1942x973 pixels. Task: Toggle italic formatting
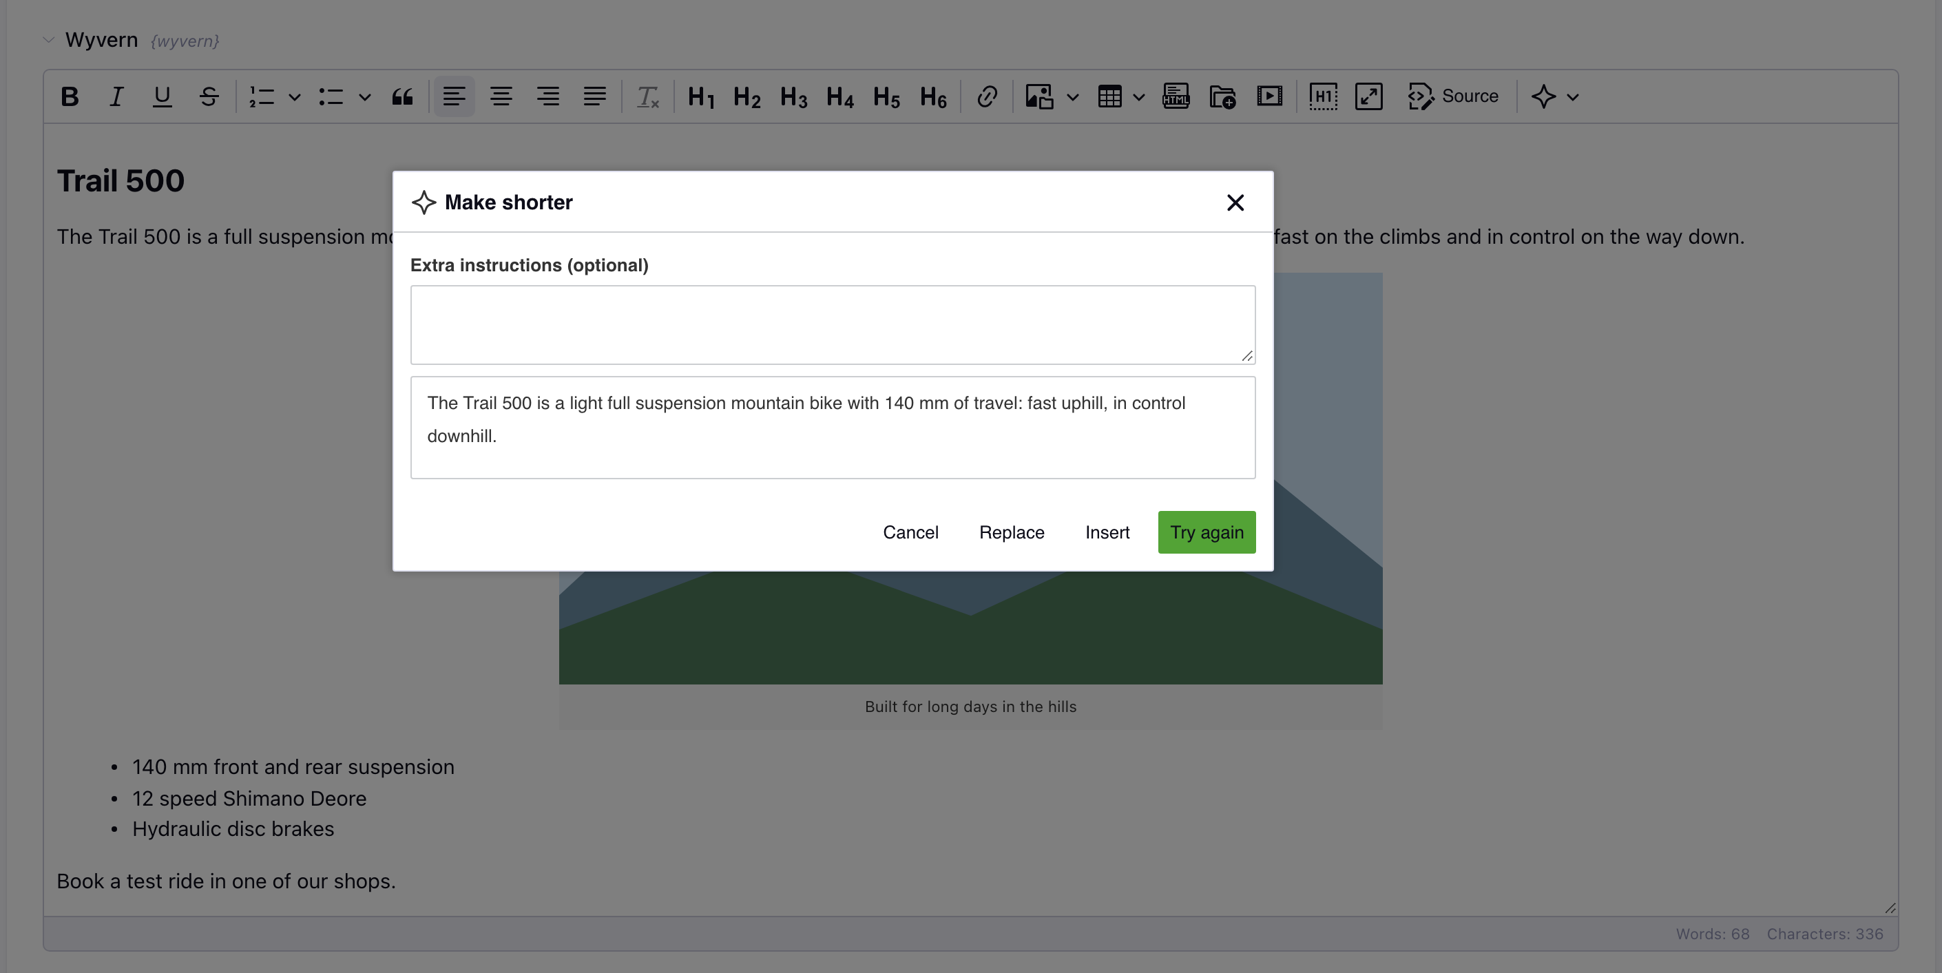[116, 96]
